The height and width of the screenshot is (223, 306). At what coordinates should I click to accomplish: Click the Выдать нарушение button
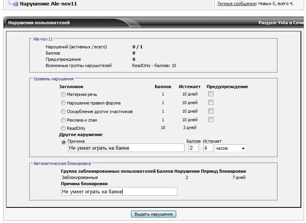153,214
